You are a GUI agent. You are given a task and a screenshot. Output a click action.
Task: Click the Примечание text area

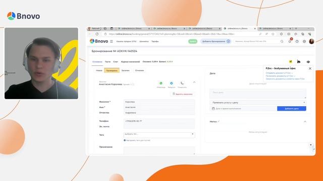point(159,150)
